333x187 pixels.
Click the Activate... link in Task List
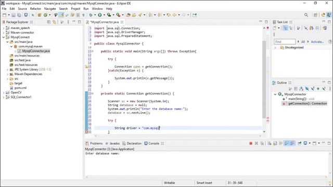tap(317, 42)
